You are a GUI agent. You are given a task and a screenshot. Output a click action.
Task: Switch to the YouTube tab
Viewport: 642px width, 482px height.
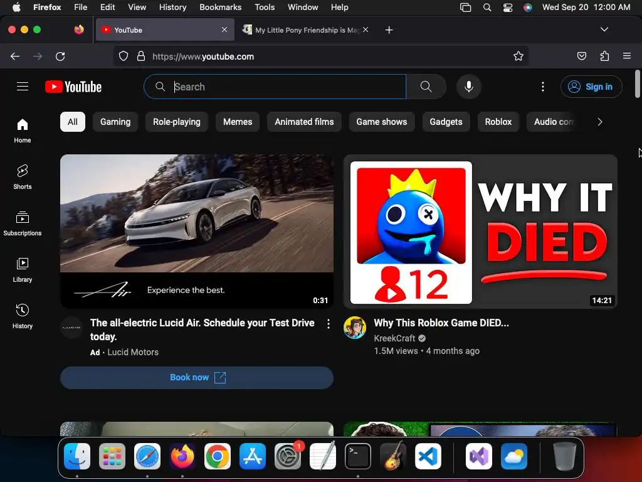pyautogui.click(x=165, y=29)
